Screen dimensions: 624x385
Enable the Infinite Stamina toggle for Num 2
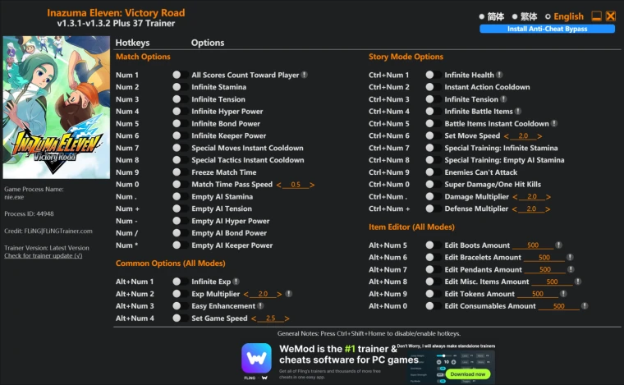tap(177, 87)
